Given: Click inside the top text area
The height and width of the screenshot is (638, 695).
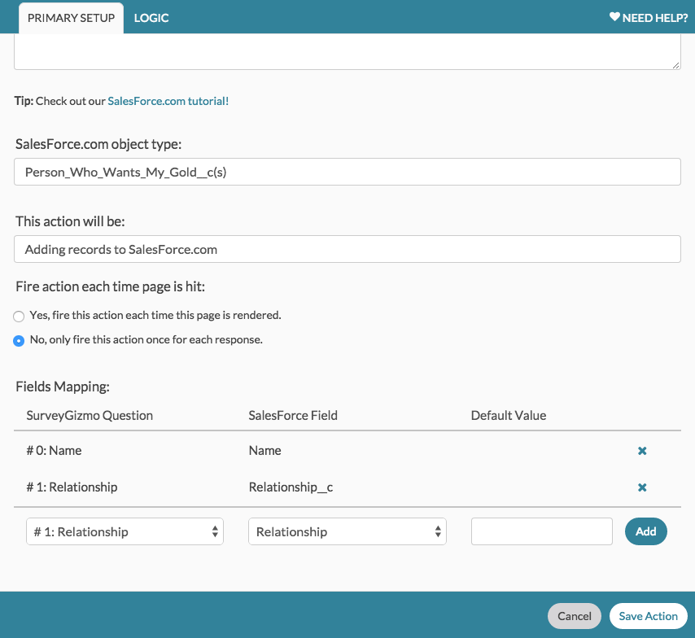Looking at the screenshot, I should (x=347, y=51).
